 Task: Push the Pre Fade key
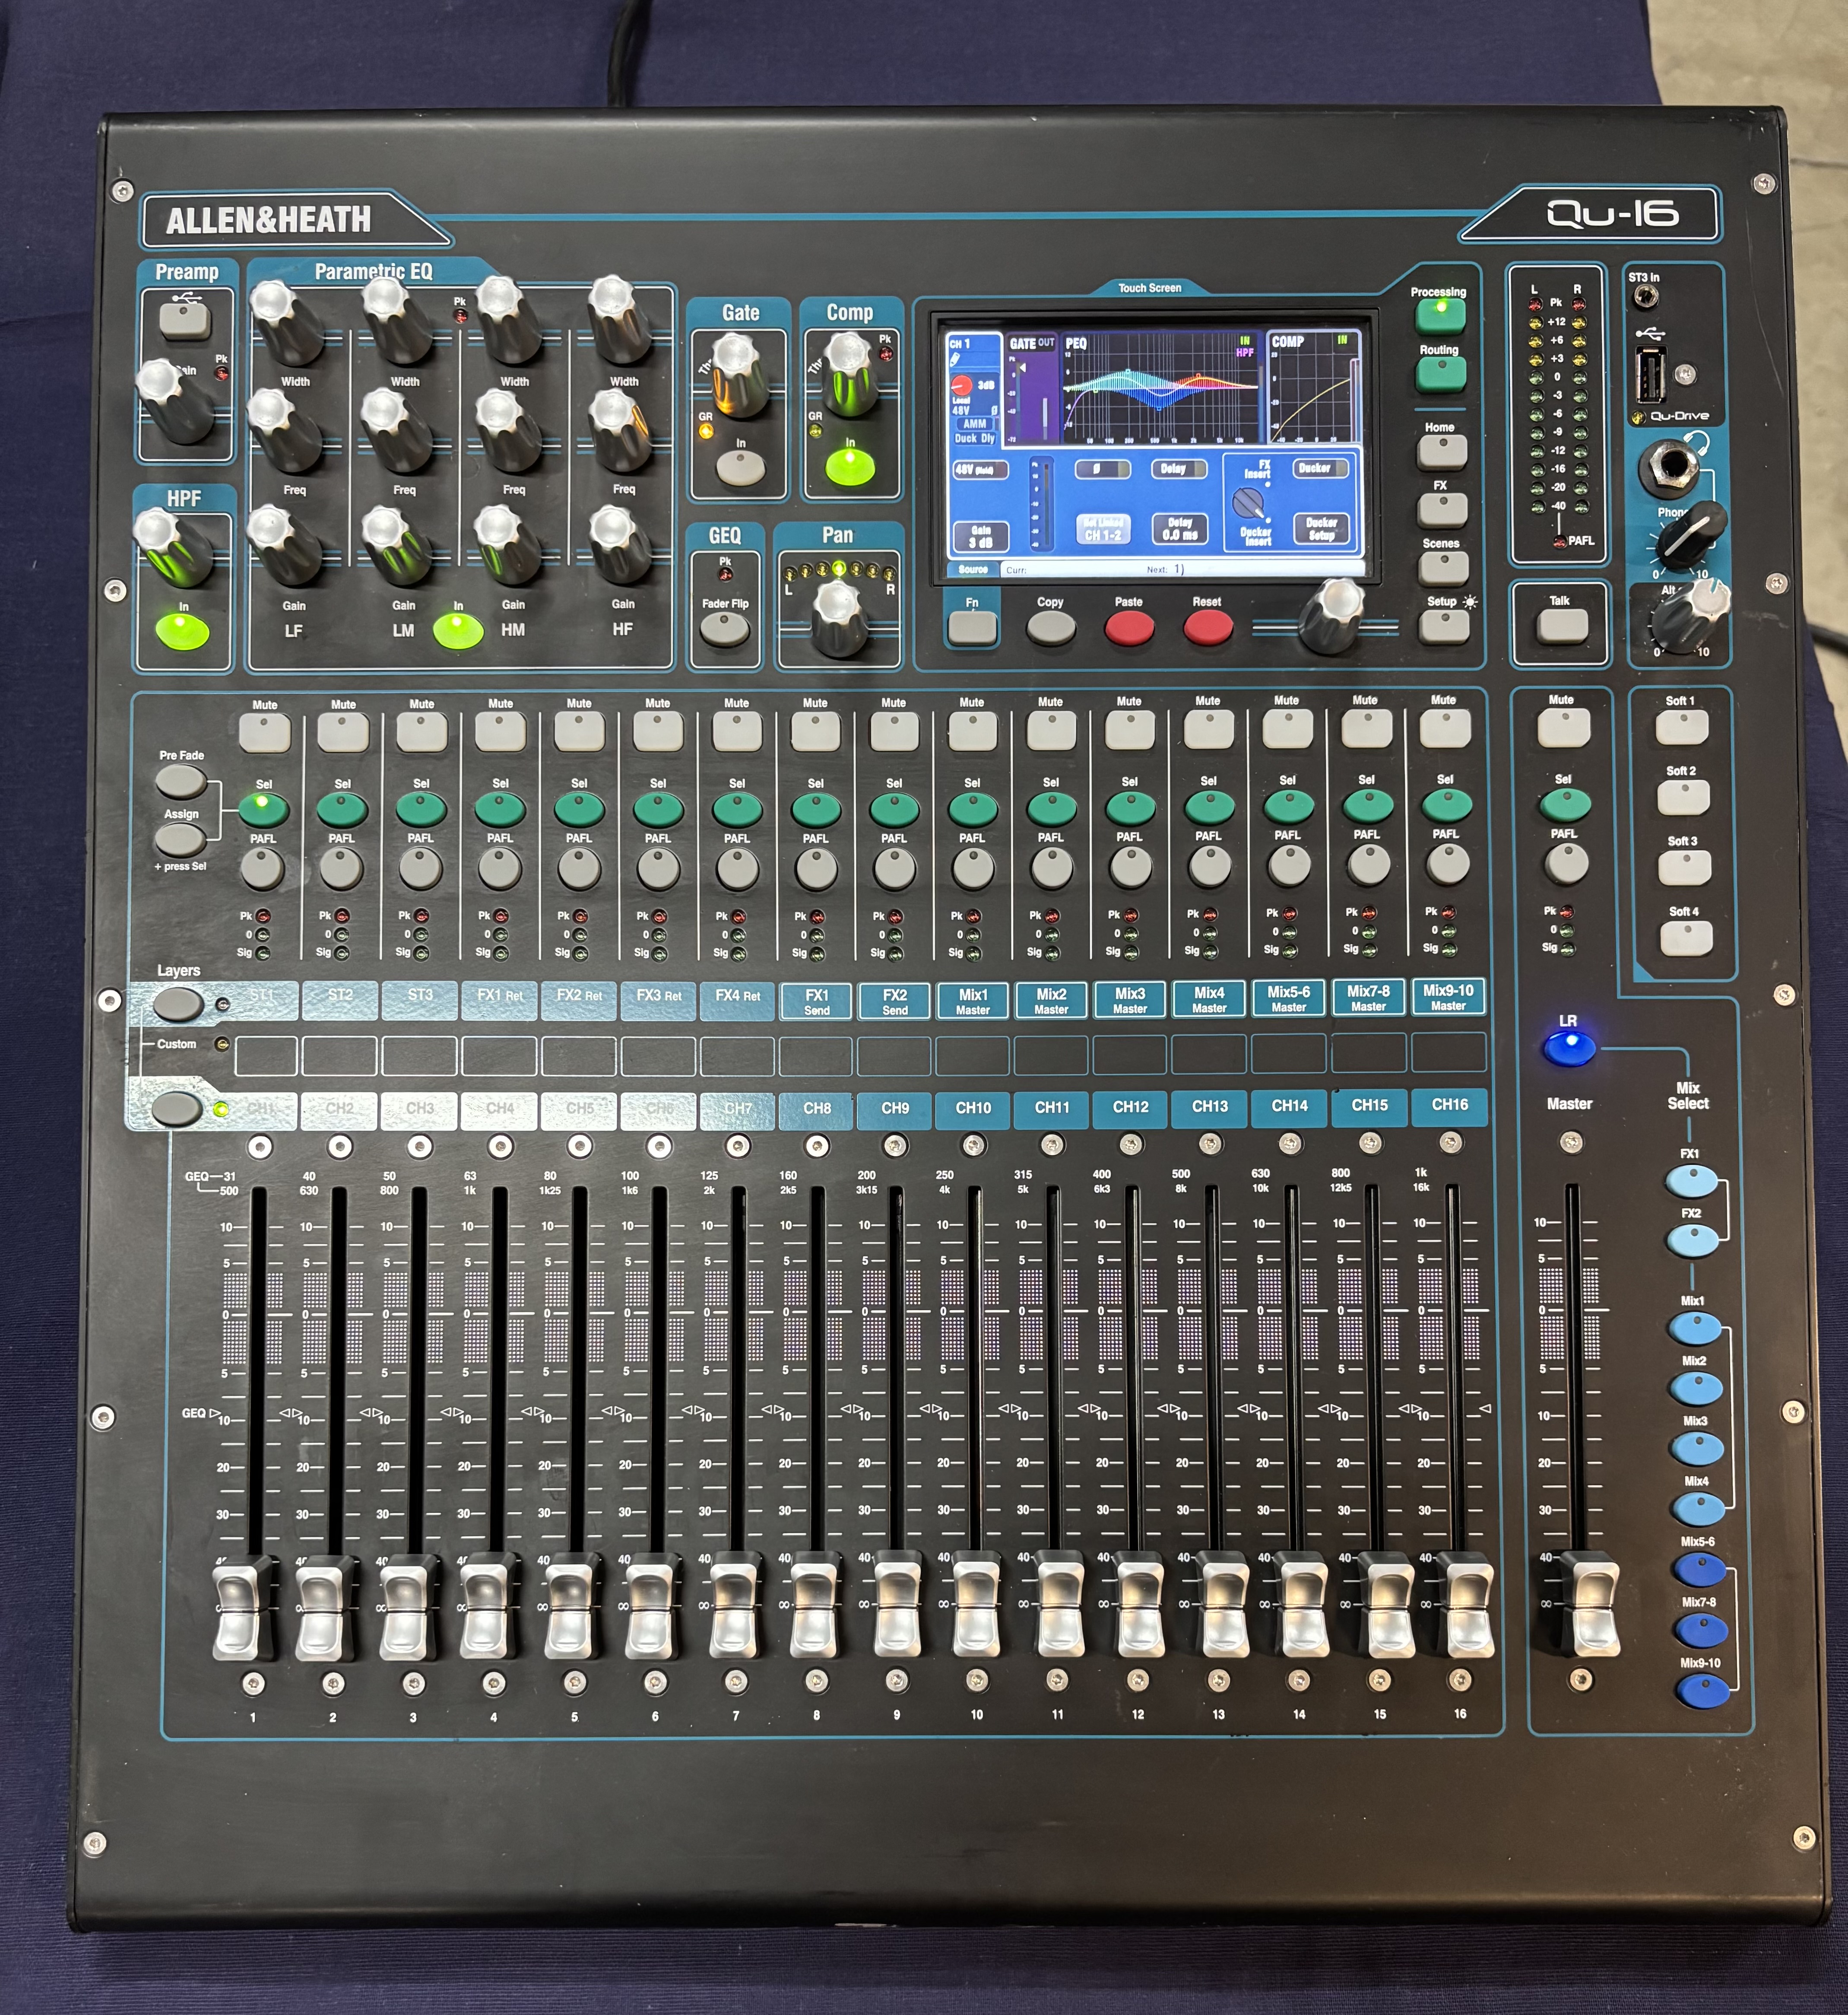181,782
